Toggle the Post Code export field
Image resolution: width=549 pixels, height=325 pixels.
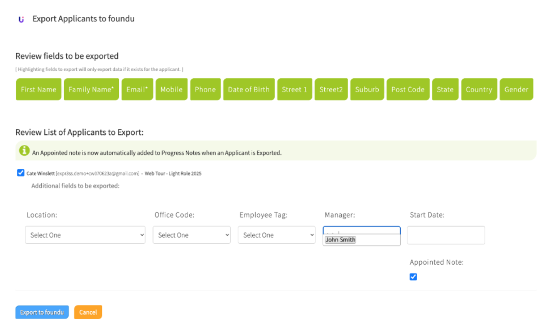tap(408, 90)
